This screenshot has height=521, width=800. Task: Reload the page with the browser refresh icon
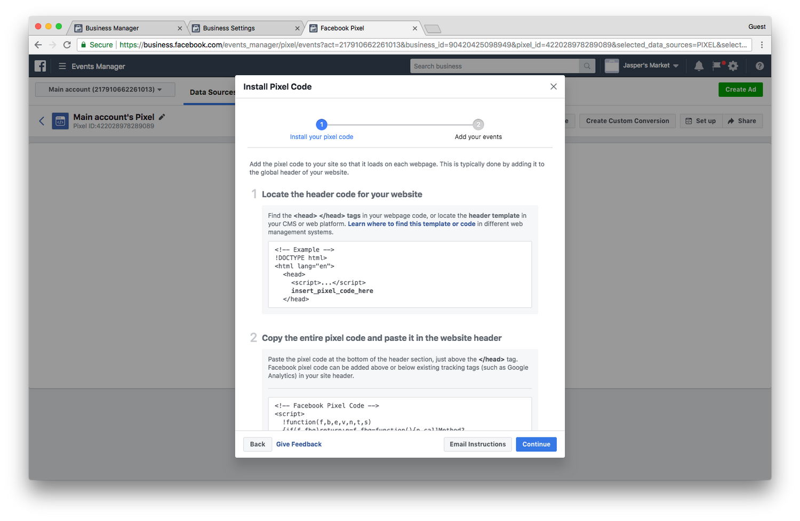click(x=67, y=45)
